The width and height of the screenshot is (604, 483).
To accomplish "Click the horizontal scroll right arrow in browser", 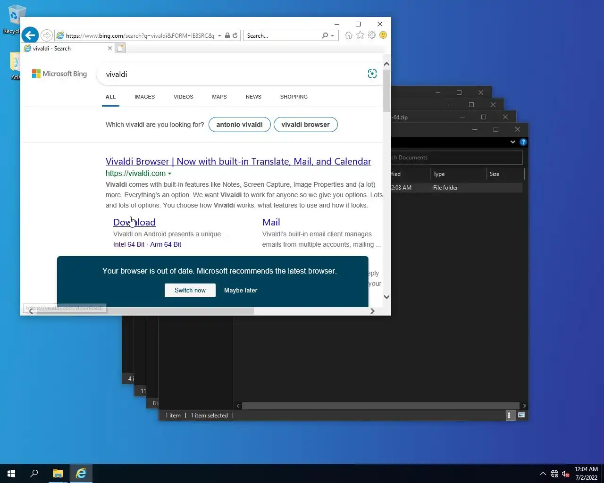I will [x=372, y=311].
